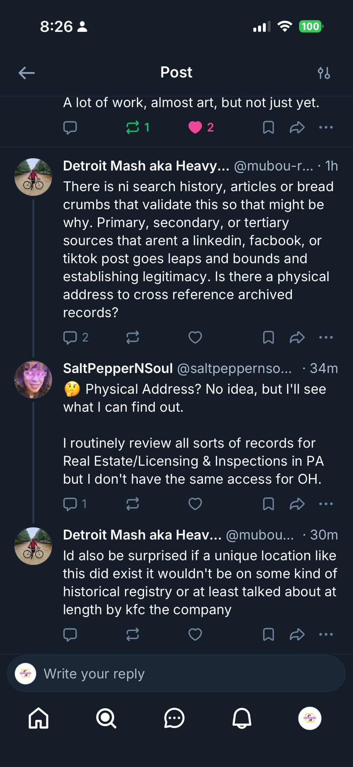Image resolution: width=353 pixels, height=767 pixels.
Task: Open the Notifications bell tab
Action: pyautogui.click(x=242, y=718)
